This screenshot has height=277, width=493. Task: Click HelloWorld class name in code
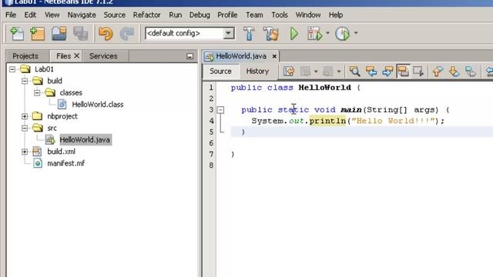(x=324, y=88)
